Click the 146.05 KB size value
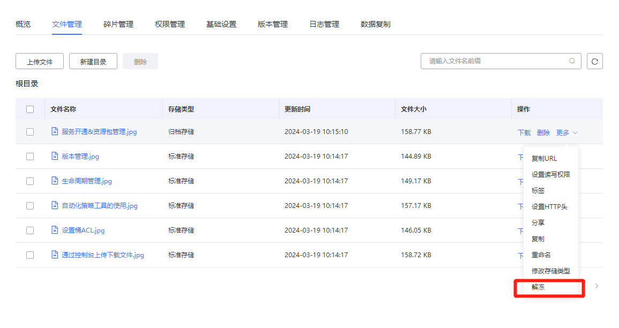The width and height of the screenshot is (619, 328). (416, 230)
